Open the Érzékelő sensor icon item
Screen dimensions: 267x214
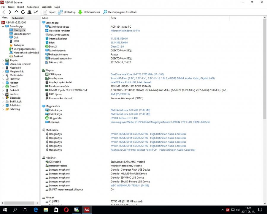11,56
